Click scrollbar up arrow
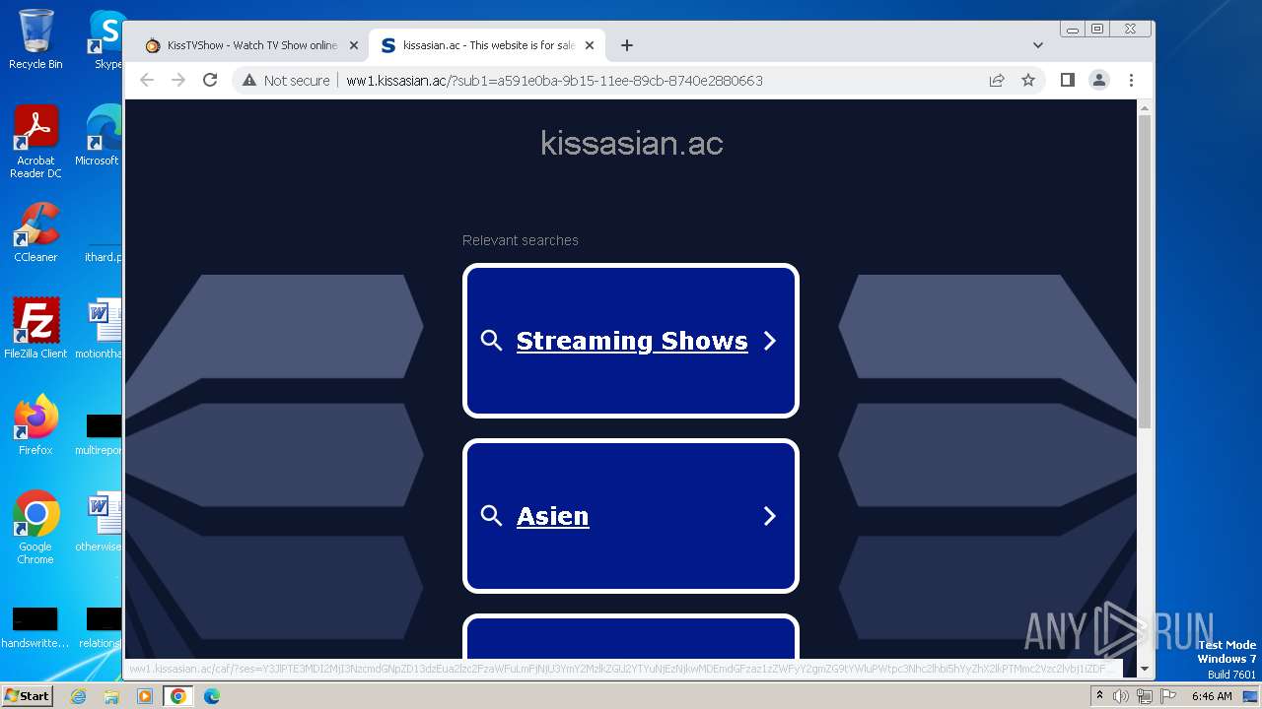 point(1145,106)
